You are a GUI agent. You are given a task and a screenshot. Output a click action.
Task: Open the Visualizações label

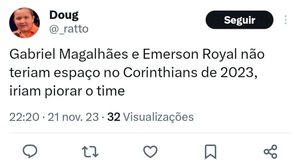[x=158, y=117]
